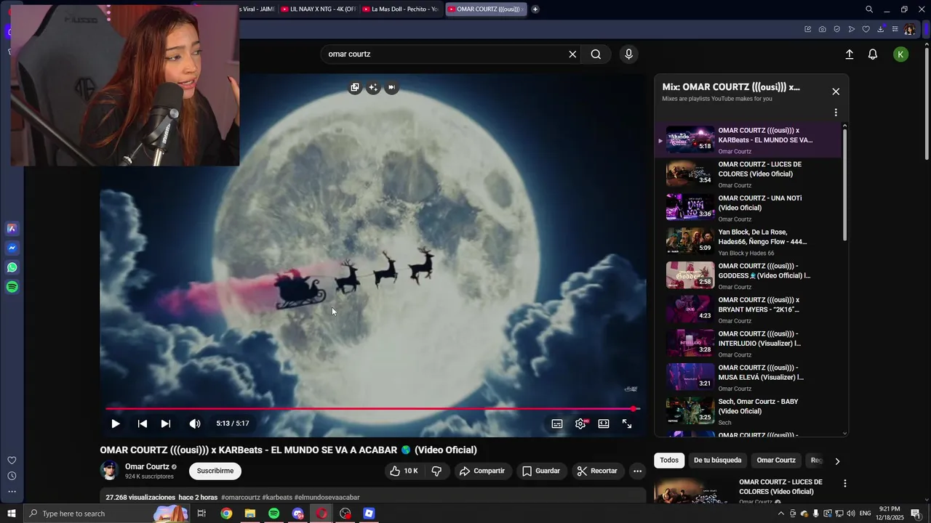
Task: Open WhatsApp in browser sidebar
Action: (12, 267)
